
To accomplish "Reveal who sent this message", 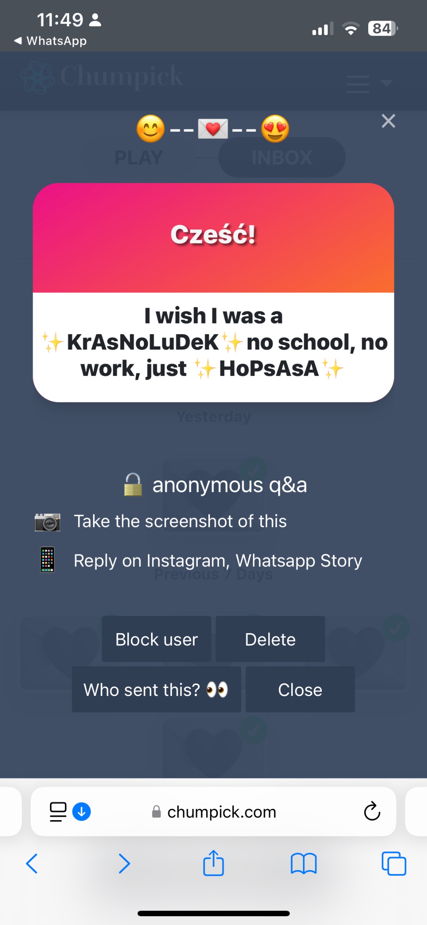I will click(x=156, y=690).
